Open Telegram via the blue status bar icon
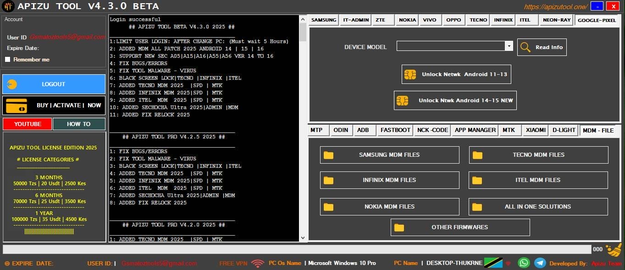 point(540,263)
